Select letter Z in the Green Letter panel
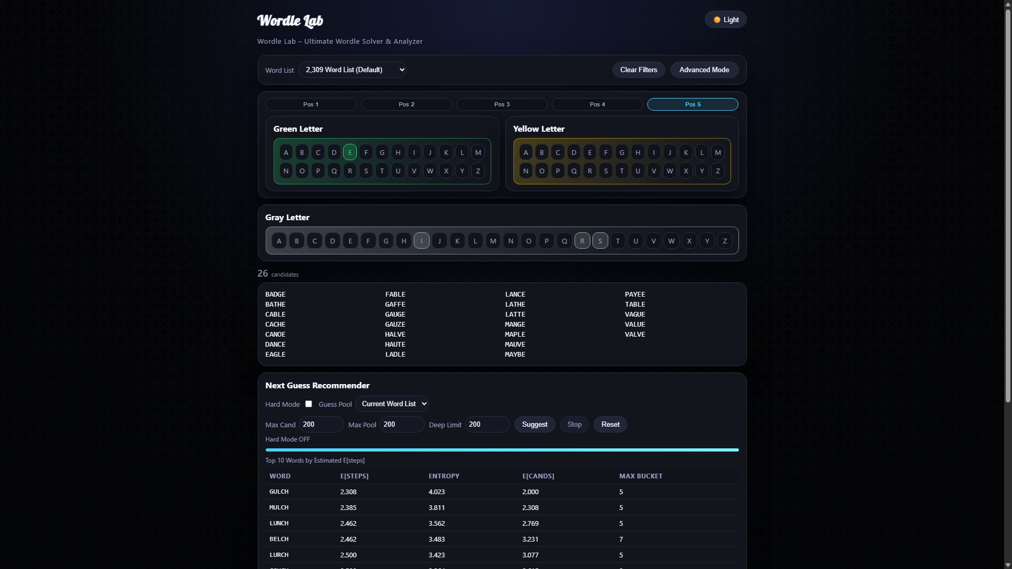The height and width of the screenshot is (569, 1012). pos(478,171)
